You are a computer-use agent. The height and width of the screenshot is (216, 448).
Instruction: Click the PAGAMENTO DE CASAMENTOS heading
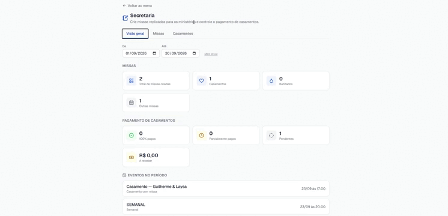coord(148,121)
